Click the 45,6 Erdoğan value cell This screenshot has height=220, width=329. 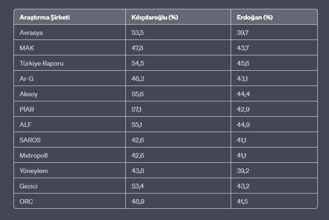274,63
